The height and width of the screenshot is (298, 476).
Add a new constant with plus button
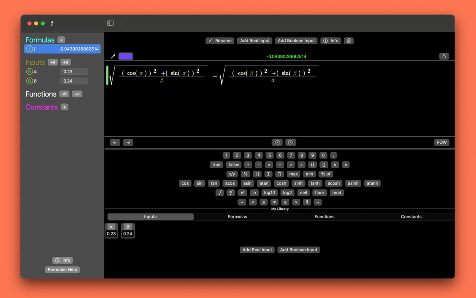[x=64, y=107]
